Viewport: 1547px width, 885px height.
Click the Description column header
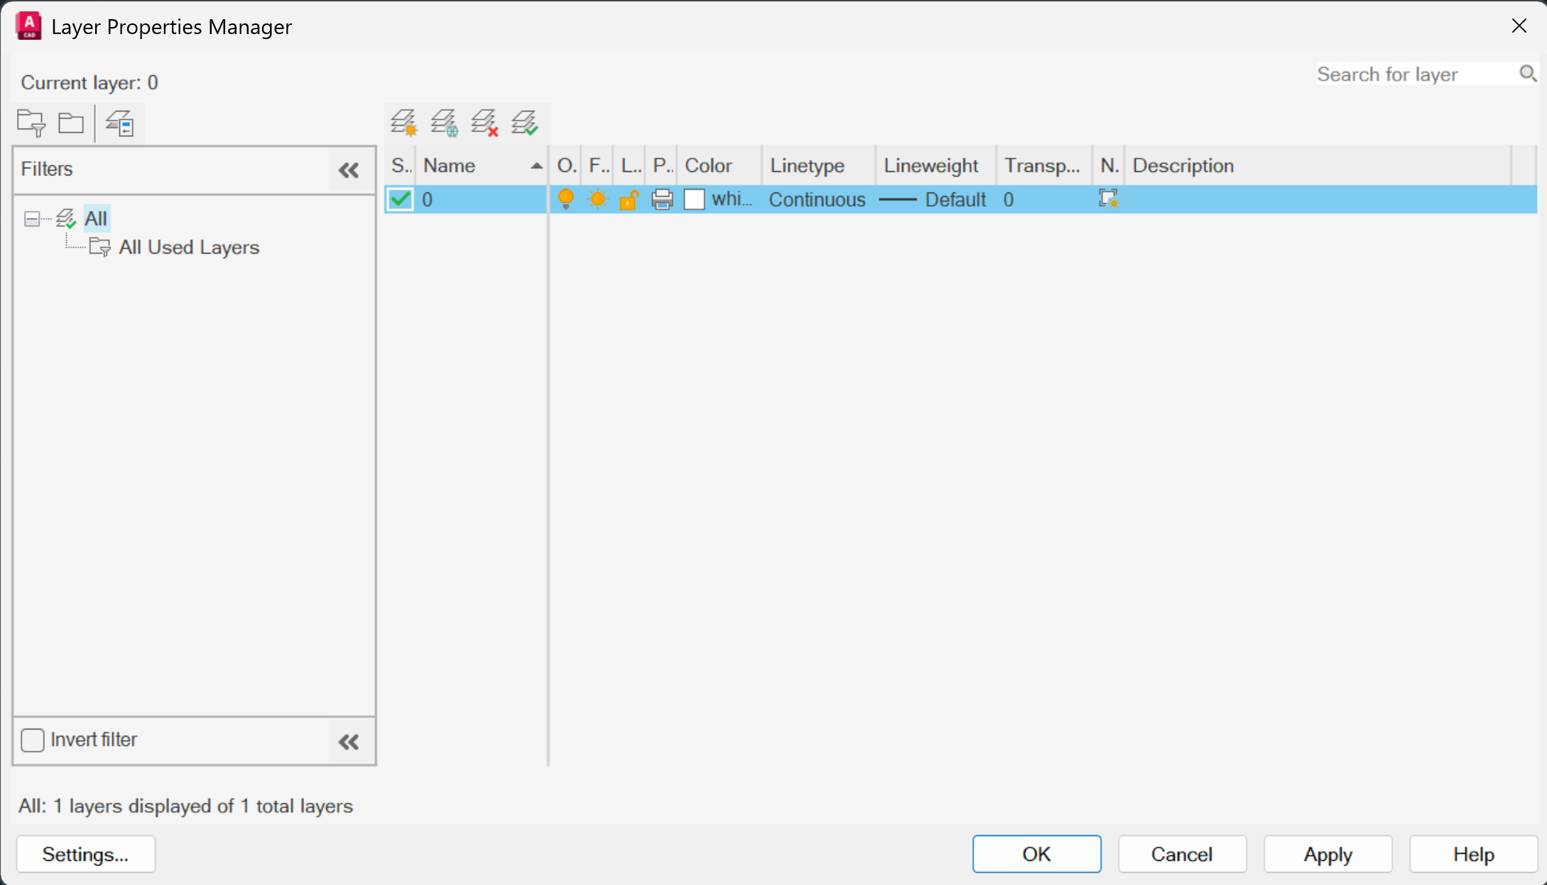coord(1318,165)
